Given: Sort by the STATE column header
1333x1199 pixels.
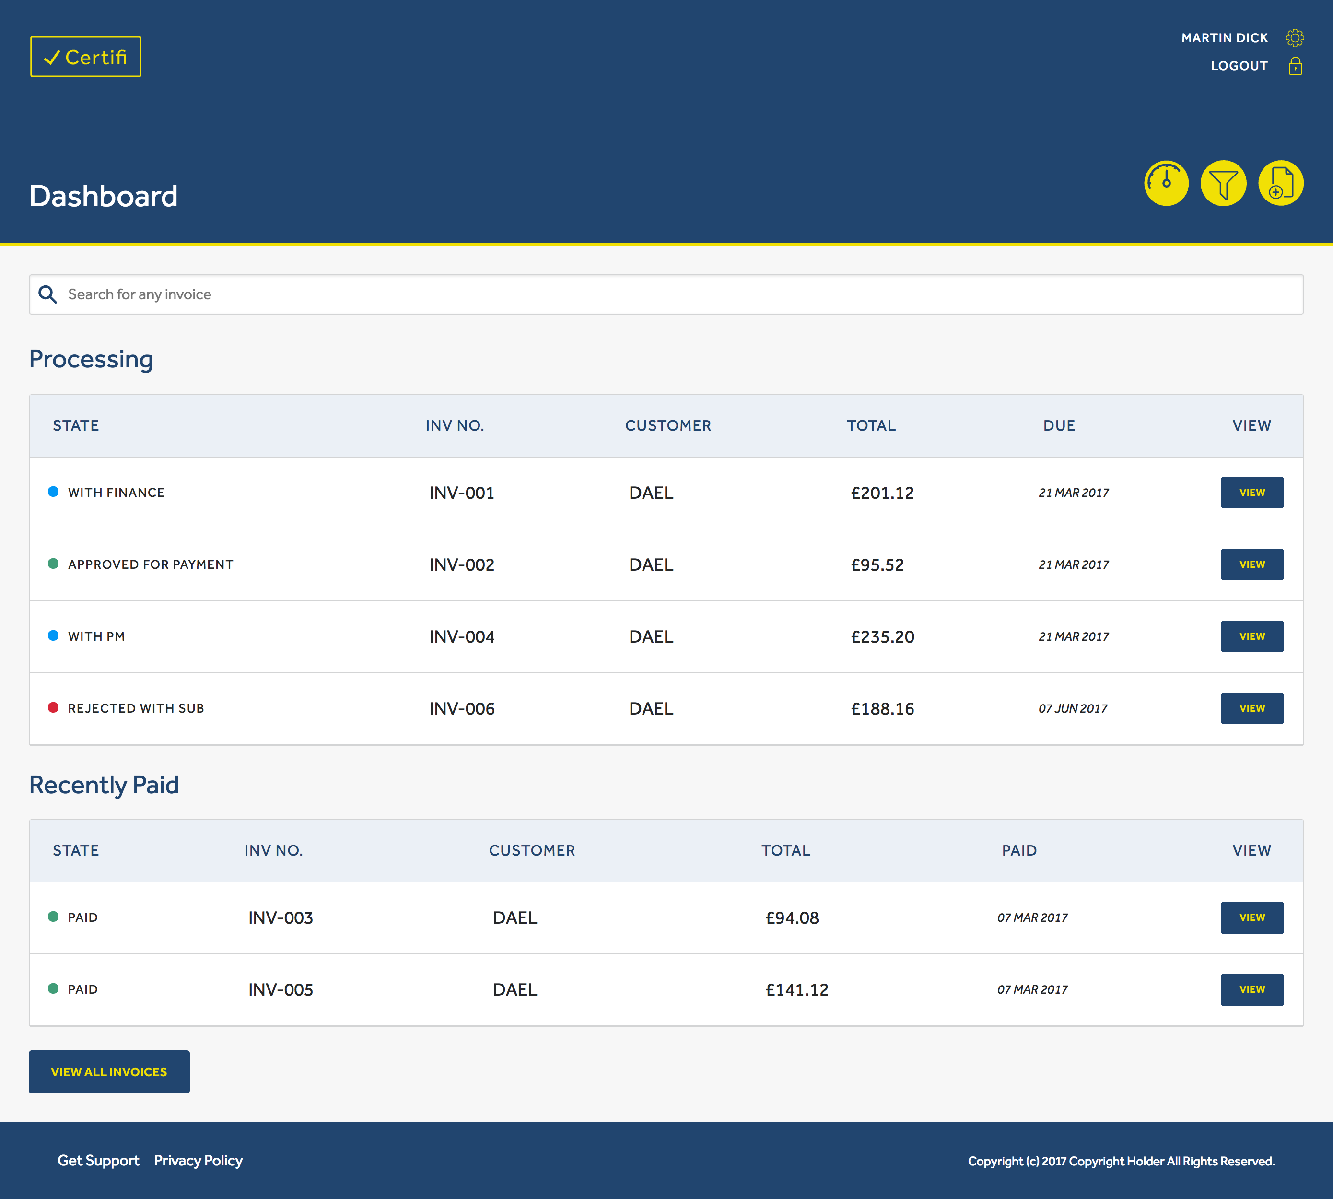Looking at the screenshot, I should (76, 425).
